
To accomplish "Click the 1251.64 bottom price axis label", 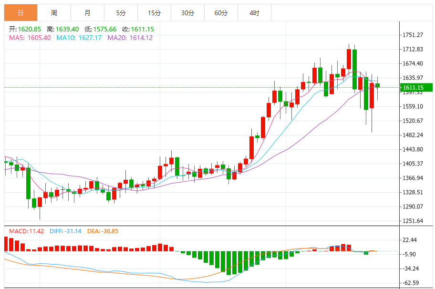I will tap(413, 221).
